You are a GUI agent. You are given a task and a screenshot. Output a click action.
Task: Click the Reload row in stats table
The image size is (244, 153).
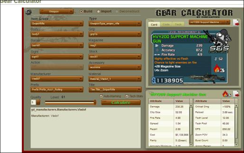214,112
